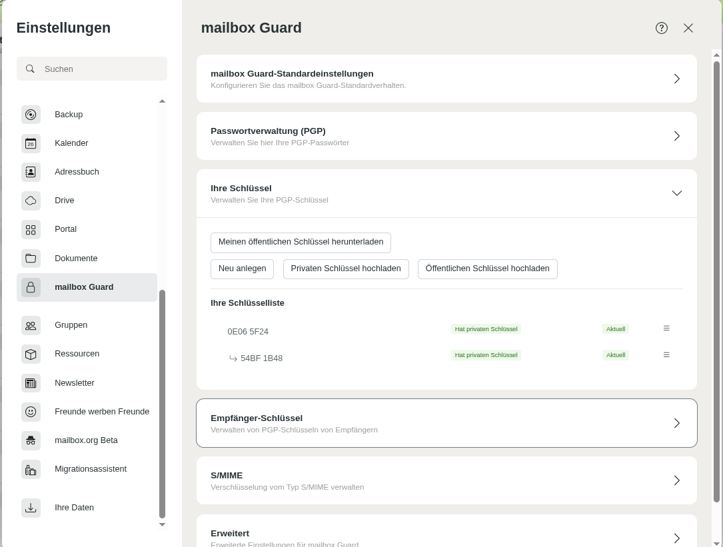Click Aktuell badge on 0E06 5F24 row
This screenshot has width=723, height=547.
point(616,329)
